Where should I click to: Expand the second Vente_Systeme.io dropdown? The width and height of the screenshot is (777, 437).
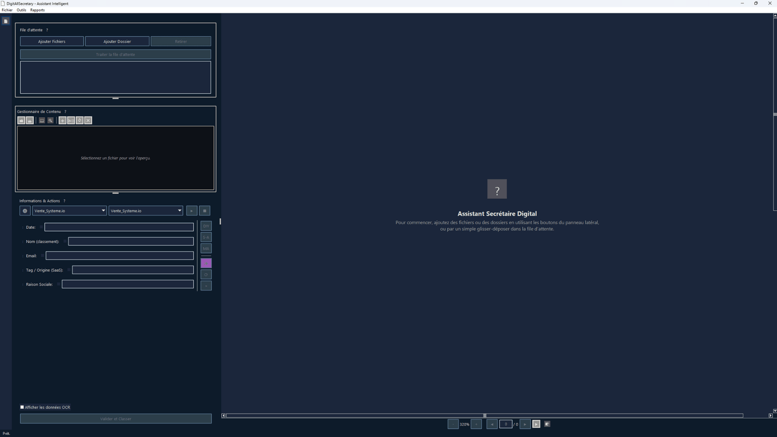pyautogui.click(x=146, y=211)
